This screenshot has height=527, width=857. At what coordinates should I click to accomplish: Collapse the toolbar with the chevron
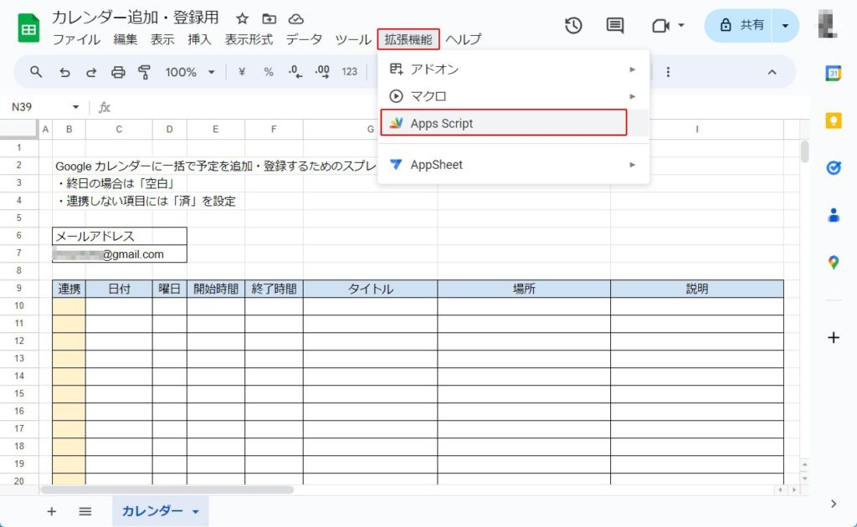772,72
